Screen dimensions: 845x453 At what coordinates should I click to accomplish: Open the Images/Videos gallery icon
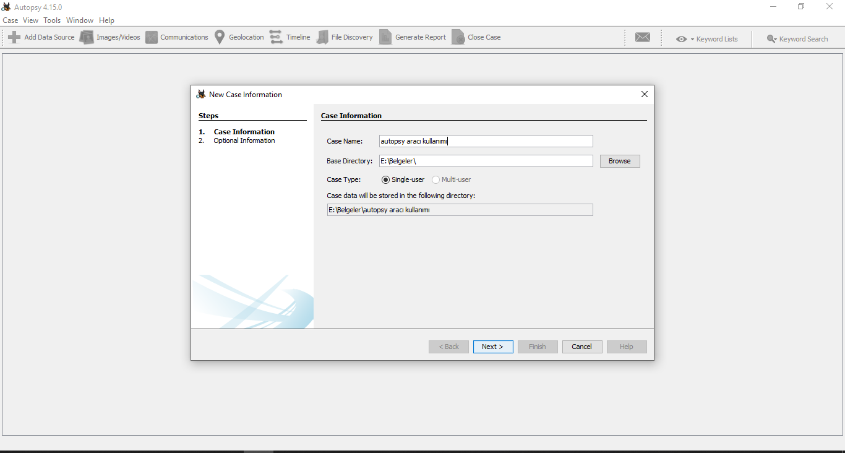point(87,37)
